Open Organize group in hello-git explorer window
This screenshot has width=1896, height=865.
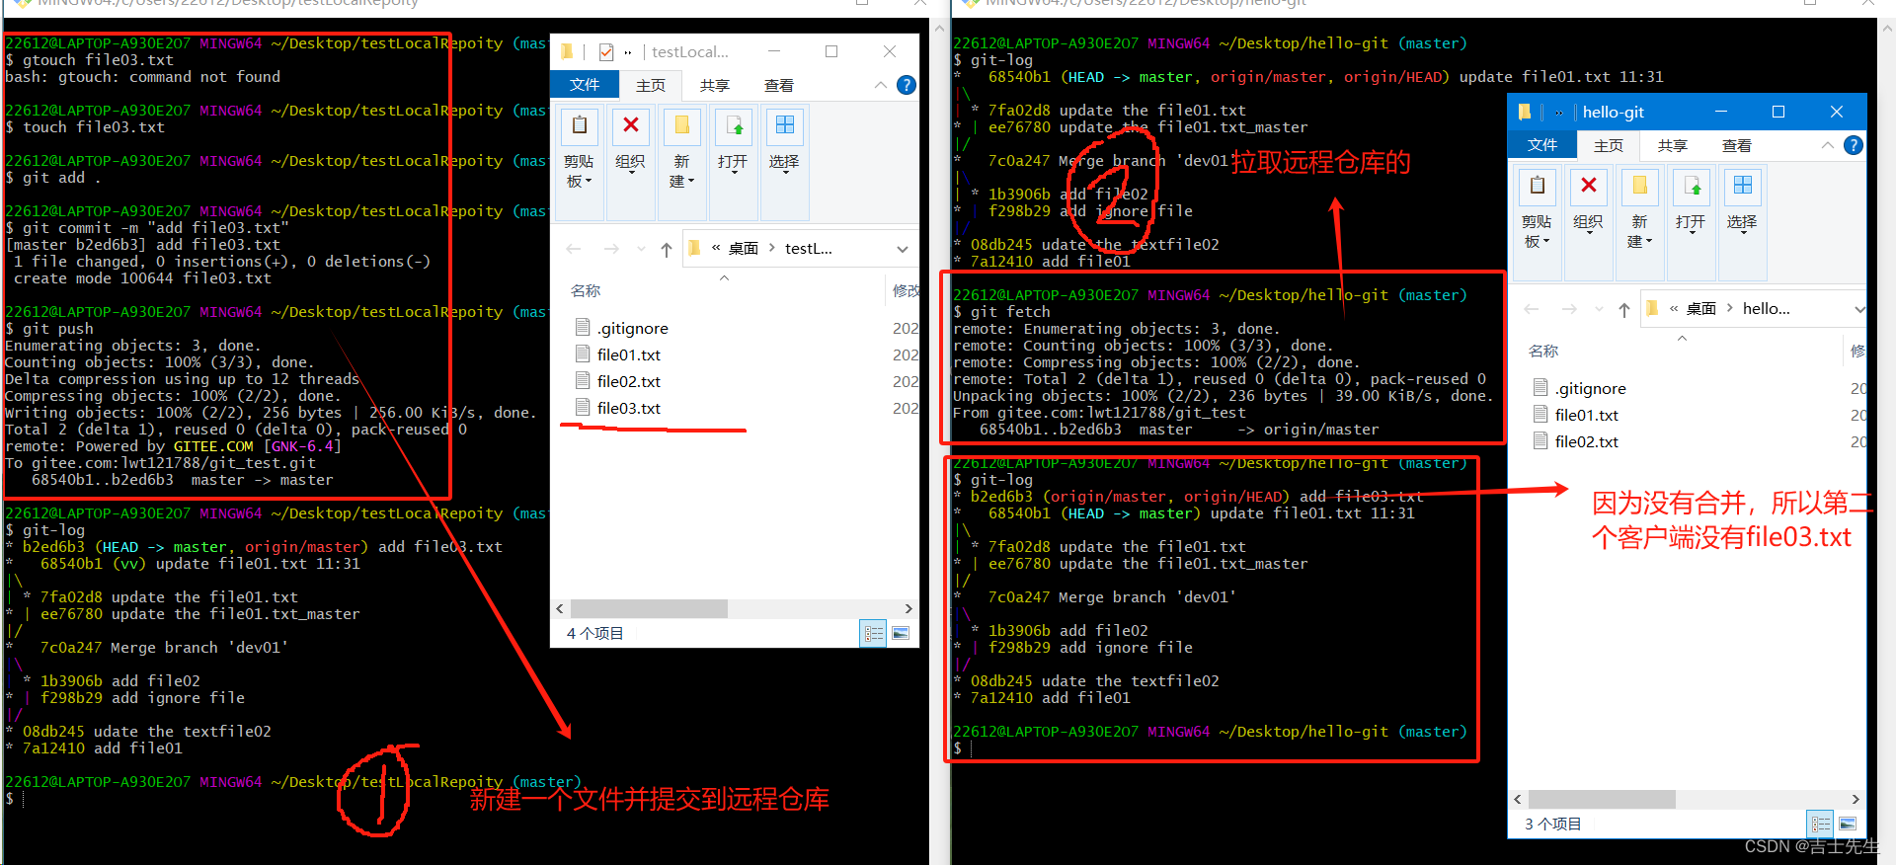pyautogui.click(x=1589, y=222)
